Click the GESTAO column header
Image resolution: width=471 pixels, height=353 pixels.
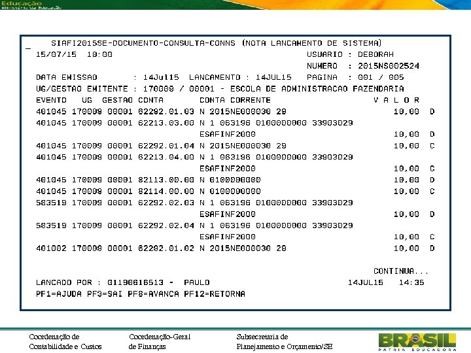(x=118, y=100)
